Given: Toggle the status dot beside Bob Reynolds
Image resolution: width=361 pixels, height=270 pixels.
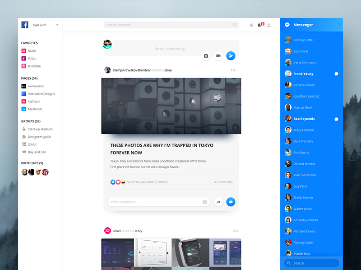Looking at the screenshot, I should pos(336,119).
